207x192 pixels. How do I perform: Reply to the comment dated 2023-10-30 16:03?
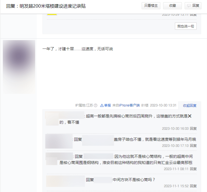193,129
